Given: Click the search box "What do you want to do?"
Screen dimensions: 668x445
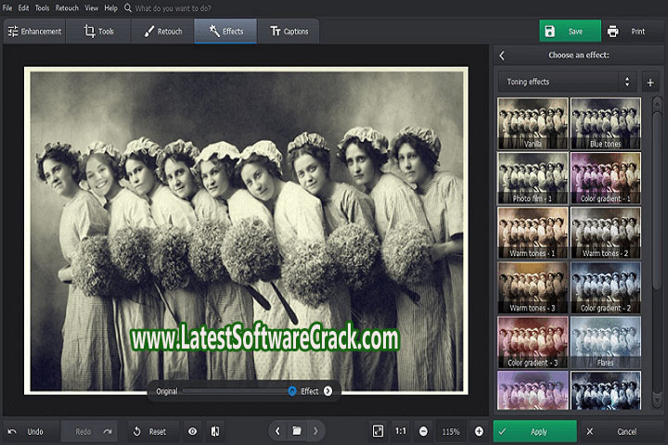Looking at the screenshot, I should 176,7.
